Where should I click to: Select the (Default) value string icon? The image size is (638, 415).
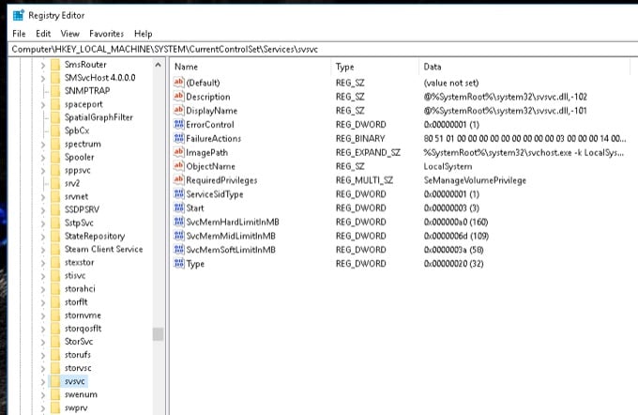178,83
